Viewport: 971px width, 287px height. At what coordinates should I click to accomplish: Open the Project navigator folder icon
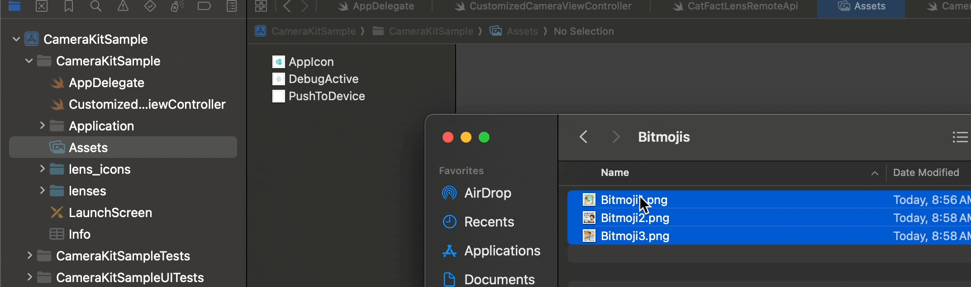click(14, 6)
